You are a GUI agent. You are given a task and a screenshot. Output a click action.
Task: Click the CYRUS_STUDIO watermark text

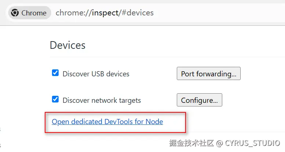[253, 143]
